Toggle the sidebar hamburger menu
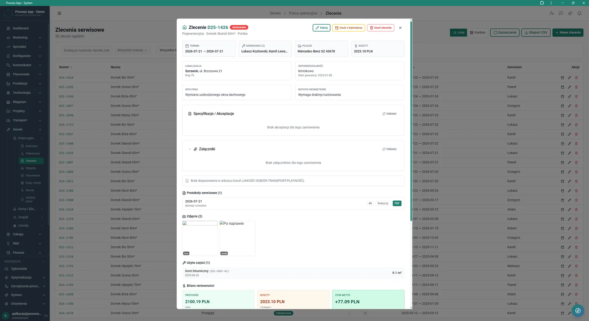589x321 pixels. click(x=59, y=13)
